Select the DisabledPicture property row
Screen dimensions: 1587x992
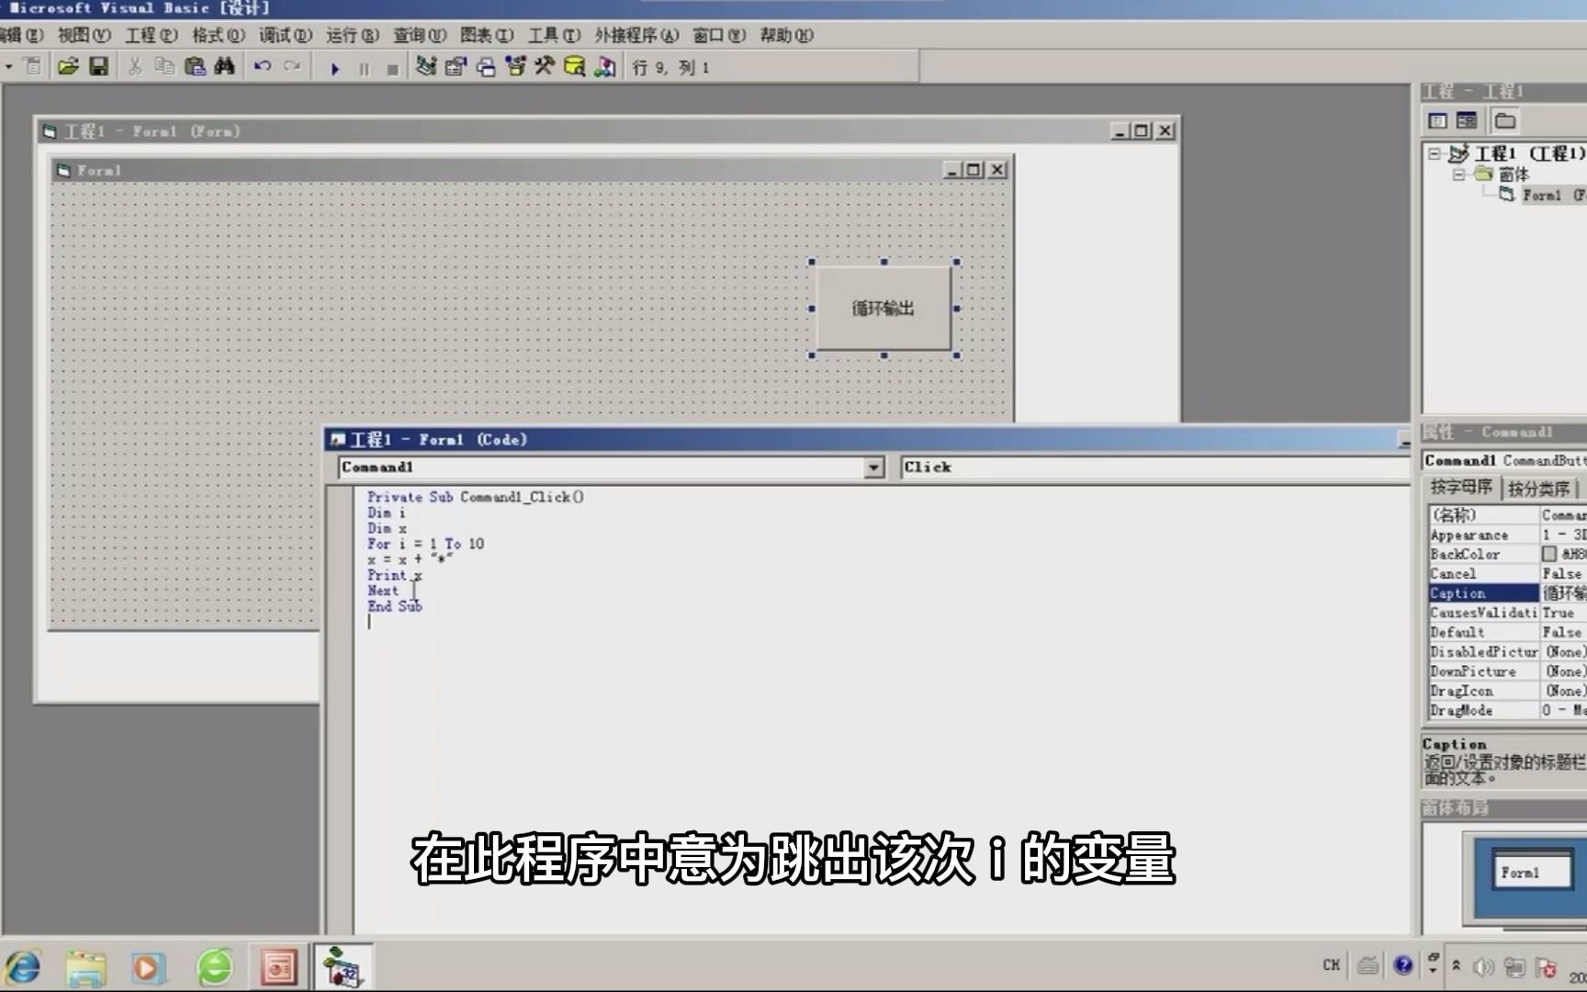tap(1506, 651)
